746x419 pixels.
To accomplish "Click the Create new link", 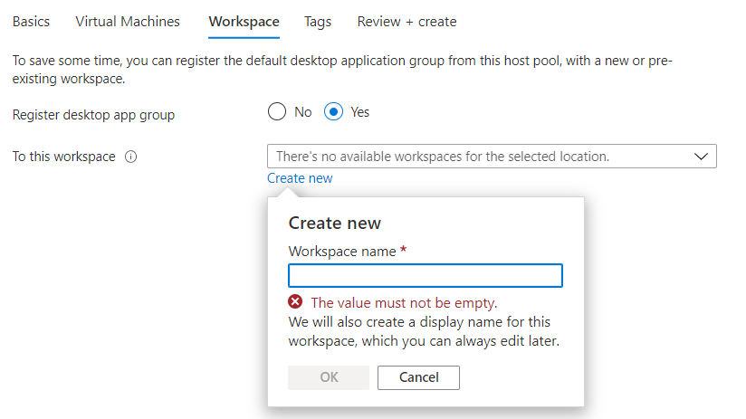I will [300, 178].
